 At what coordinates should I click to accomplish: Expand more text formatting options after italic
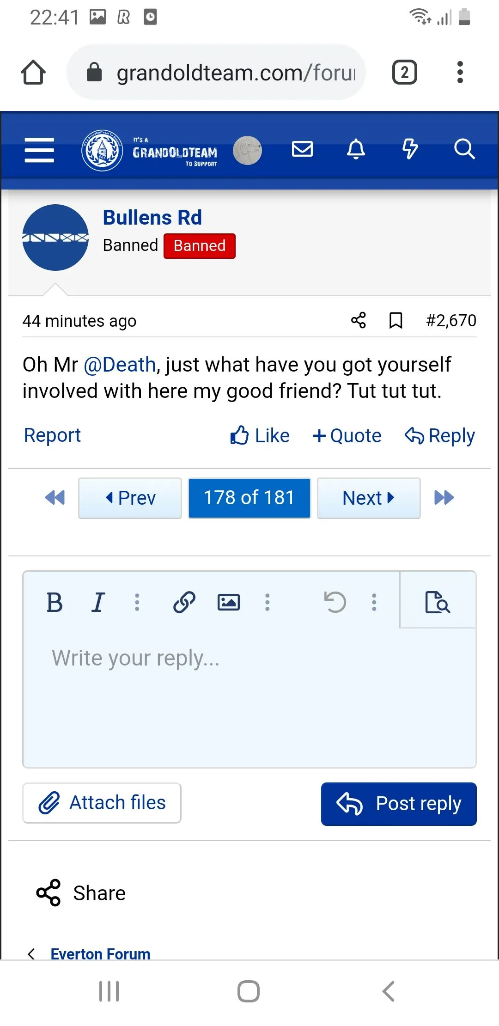tap(137, 602)
